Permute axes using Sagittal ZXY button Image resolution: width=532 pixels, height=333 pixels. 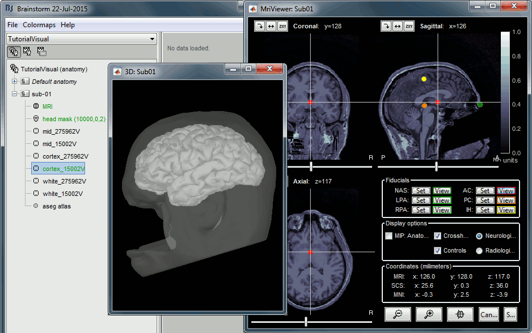408,26
